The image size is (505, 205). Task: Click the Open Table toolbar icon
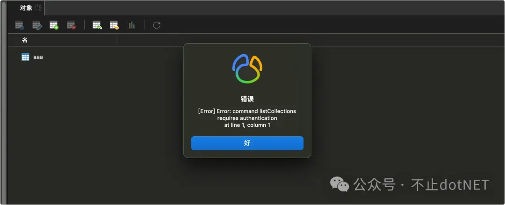[x=19, y=25]
